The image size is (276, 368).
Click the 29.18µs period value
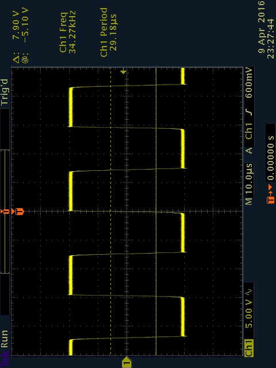click(x=113, y=32)
